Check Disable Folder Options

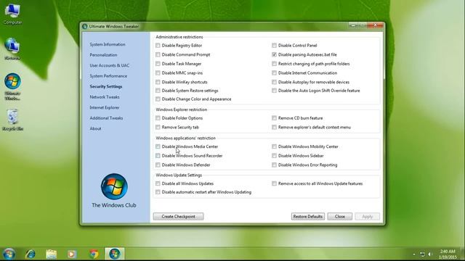pos(158,118)
